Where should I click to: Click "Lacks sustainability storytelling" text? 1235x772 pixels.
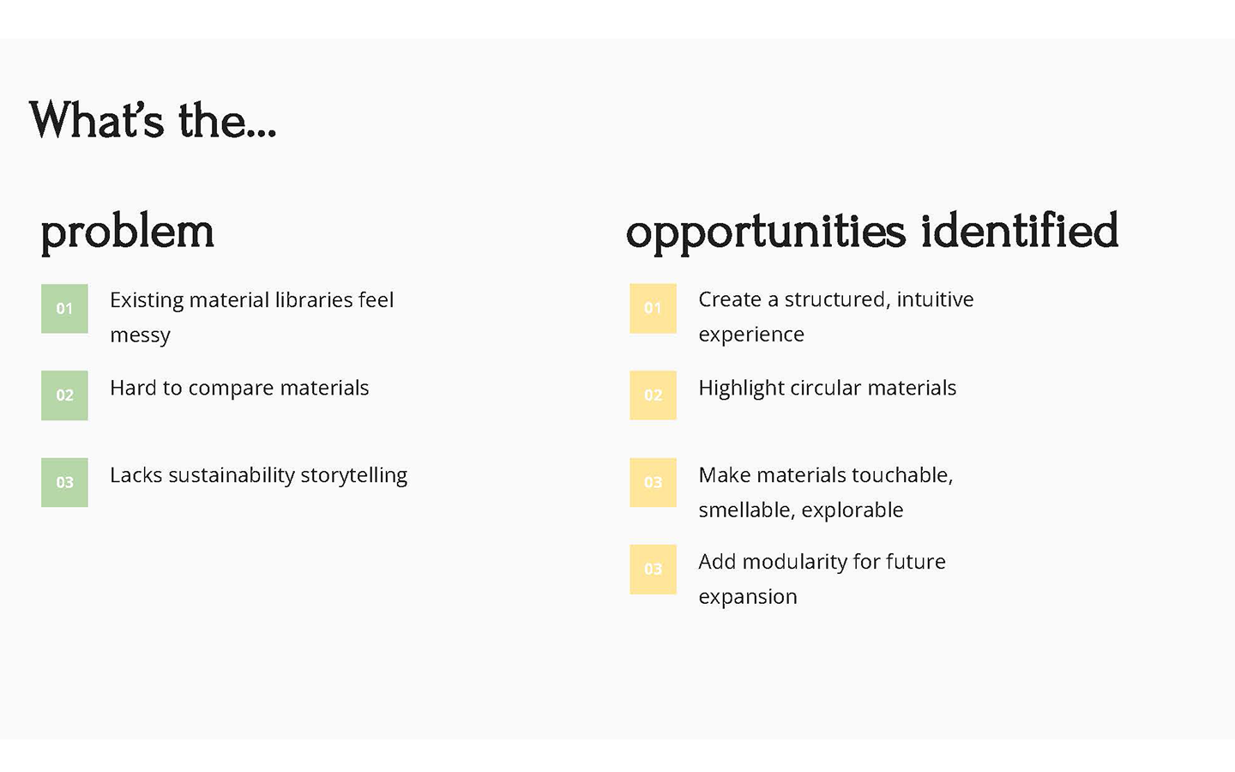point(258,475)
